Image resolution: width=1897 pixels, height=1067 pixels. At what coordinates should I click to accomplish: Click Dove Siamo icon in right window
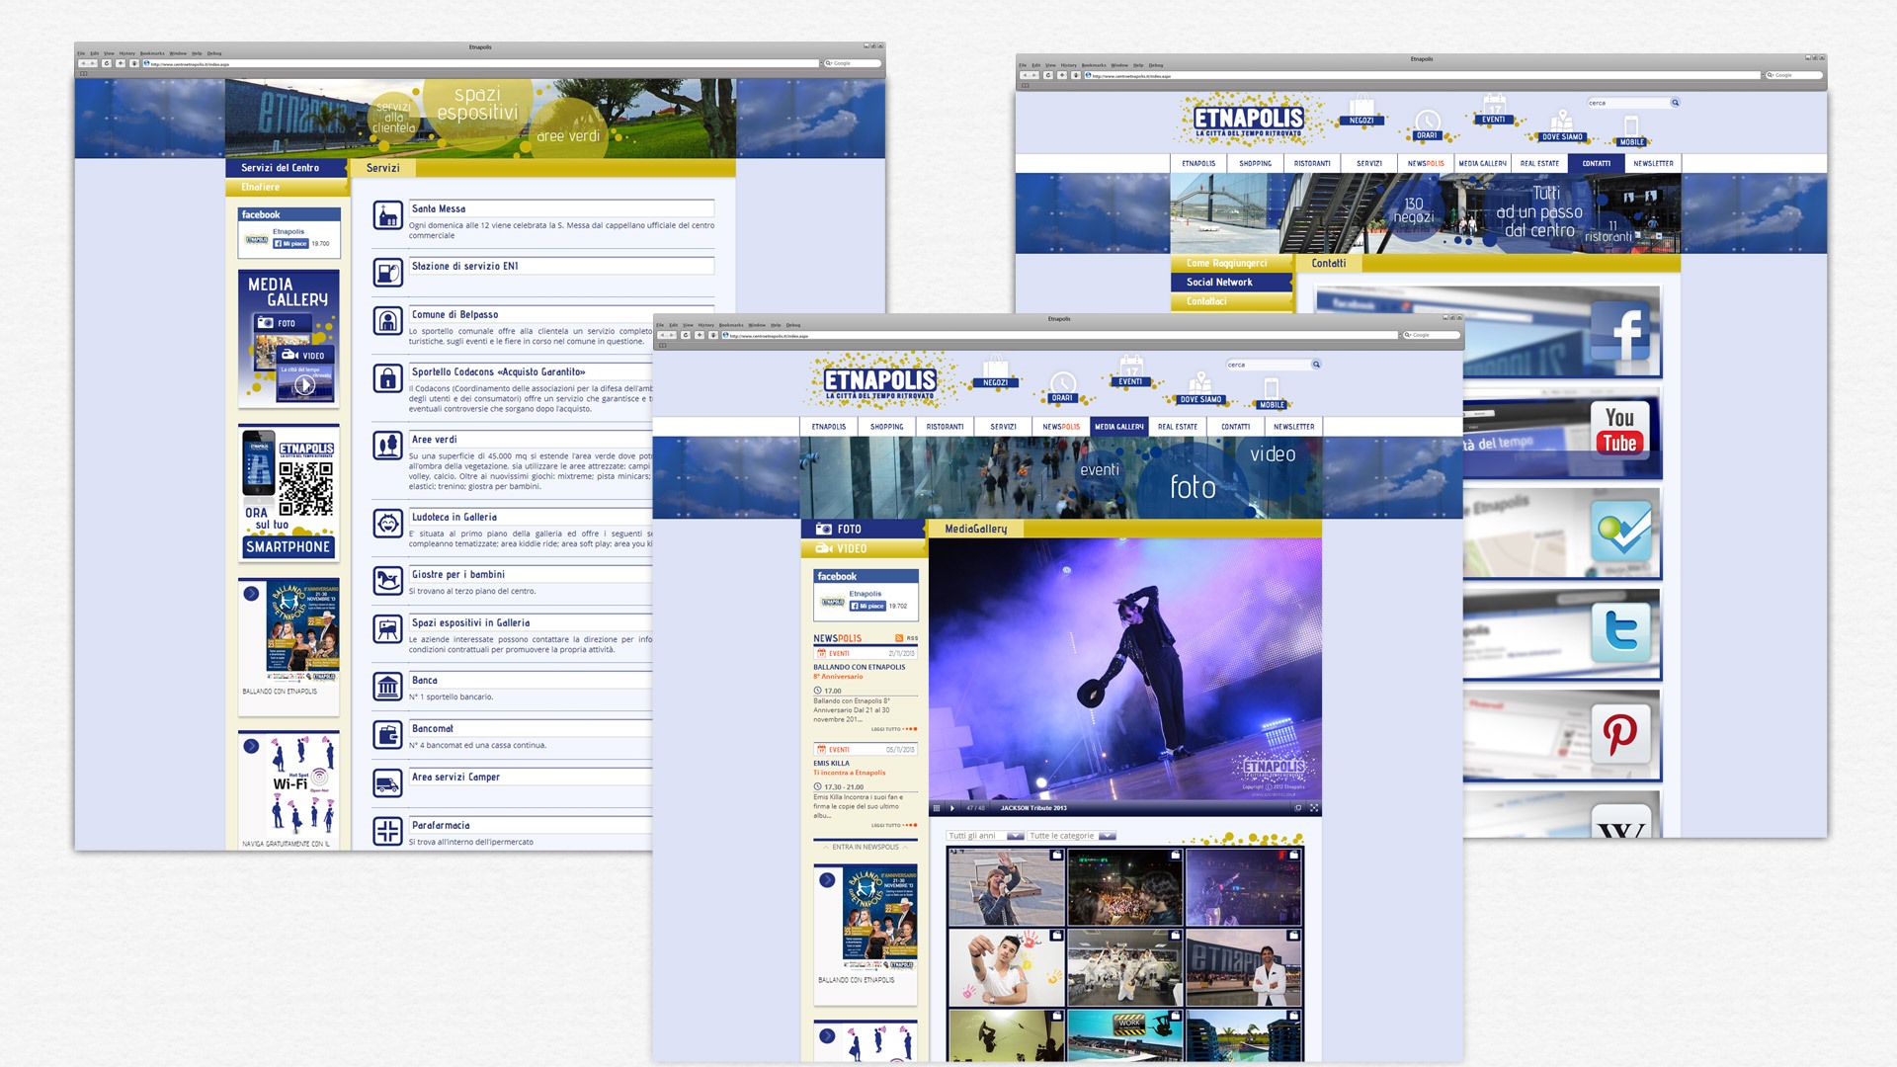[1562, 125]
